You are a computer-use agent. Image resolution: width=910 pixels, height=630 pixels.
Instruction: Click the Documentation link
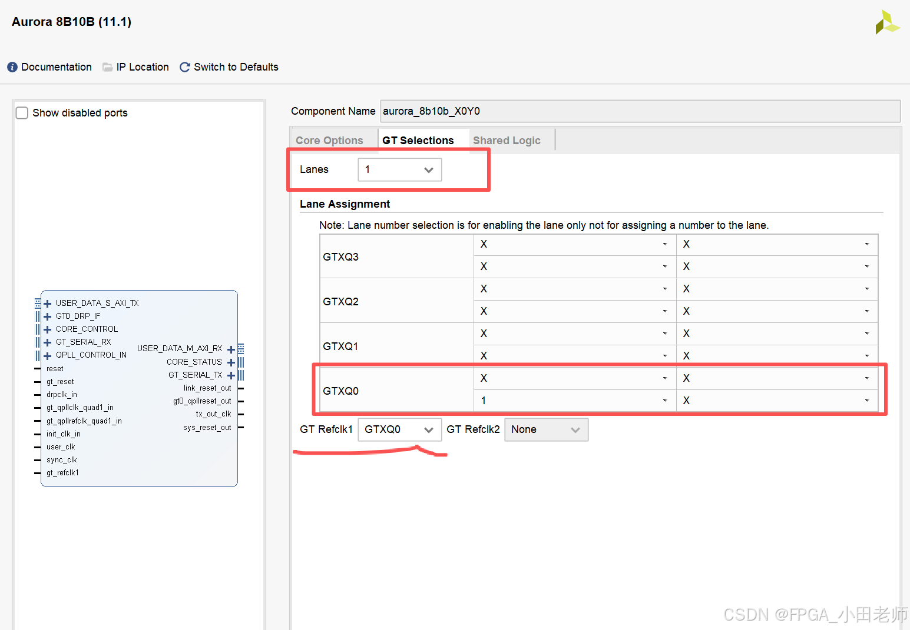pos(57,67)
